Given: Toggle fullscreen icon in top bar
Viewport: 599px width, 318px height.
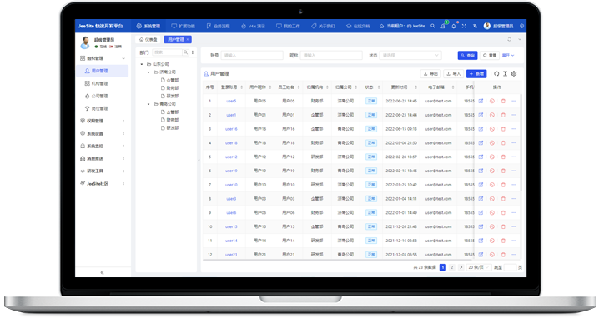Looking at the screenshot, I should 464,27.
